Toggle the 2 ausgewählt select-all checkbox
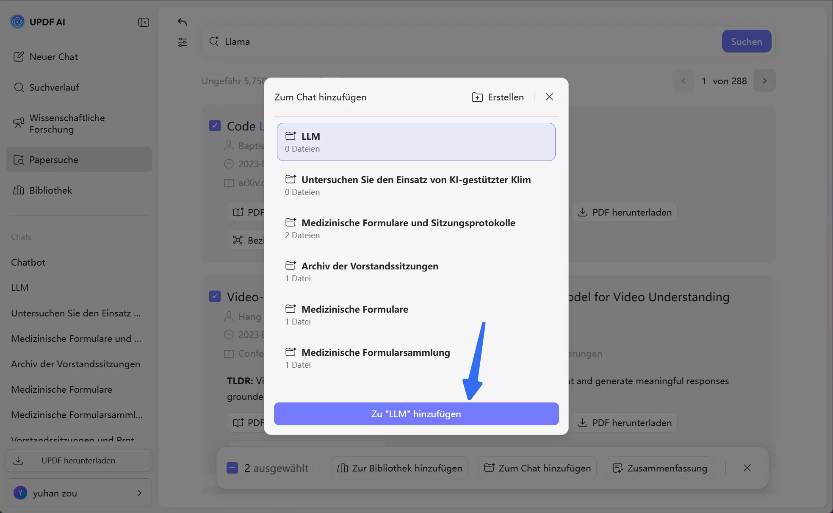Image resolution: width=833 pixels, height=513 pixels. [x=232, y=468]
